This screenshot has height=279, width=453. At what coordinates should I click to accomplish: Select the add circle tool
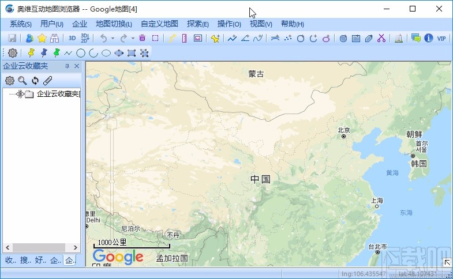(x=301, y=38)
